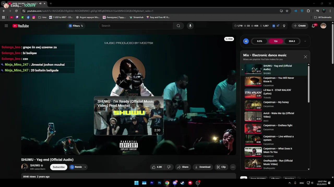The height and width of the screenshot is (187, 334).
Task: Select the 204.2 vidIQ pill
Action: [292, 41]
